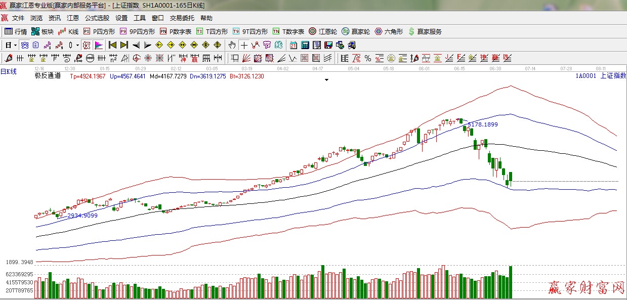
Task: Jump to first bar with skip-to-start icon
Action: coord(112,45)
